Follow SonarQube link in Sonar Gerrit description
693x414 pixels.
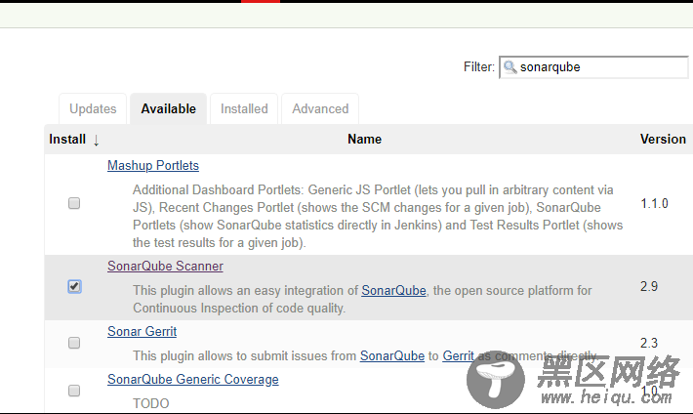click(392, 355)
